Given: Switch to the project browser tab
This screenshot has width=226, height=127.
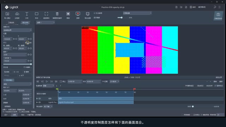Looking at the screenshot, I should click(11, 23).
